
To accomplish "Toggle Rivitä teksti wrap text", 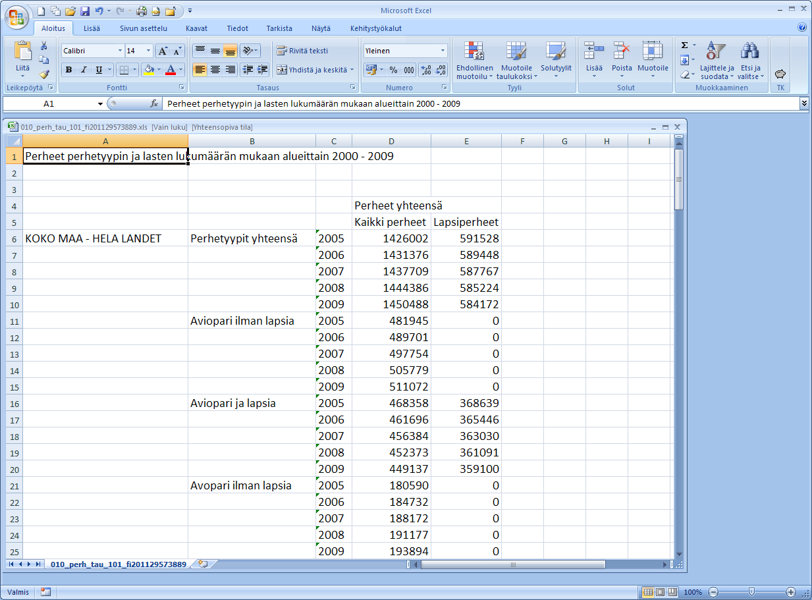I will (x=302, y=51).
